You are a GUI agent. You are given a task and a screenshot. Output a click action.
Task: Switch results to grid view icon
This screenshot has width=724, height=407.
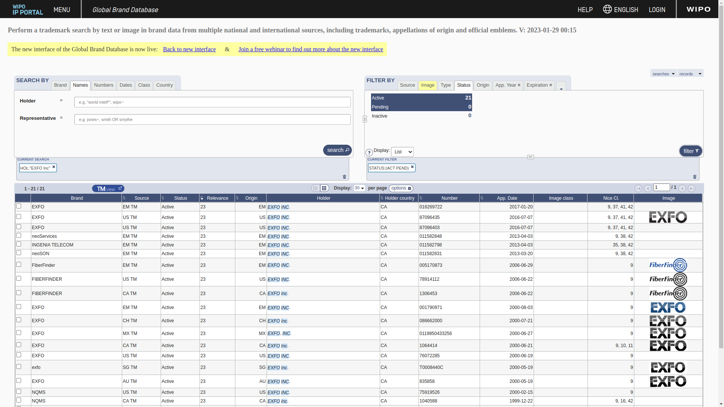pyautogui.click(x=324, y=188)
